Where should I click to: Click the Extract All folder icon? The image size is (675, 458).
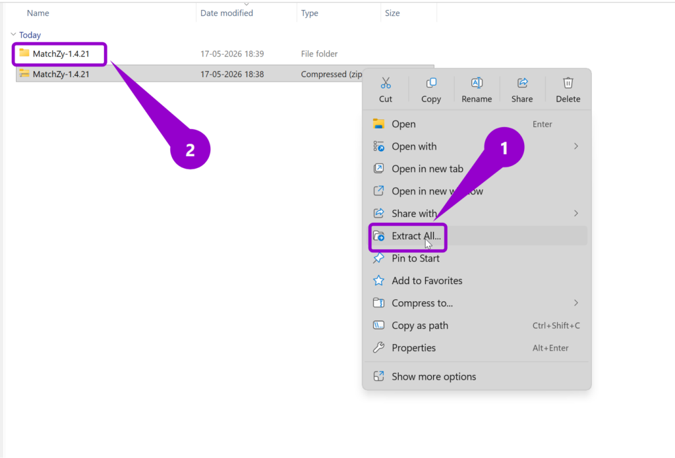point(379,236)
